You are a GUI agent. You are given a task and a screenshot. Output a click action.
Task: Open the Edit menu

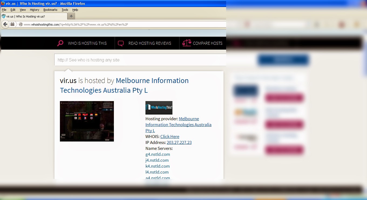(13, 10)
